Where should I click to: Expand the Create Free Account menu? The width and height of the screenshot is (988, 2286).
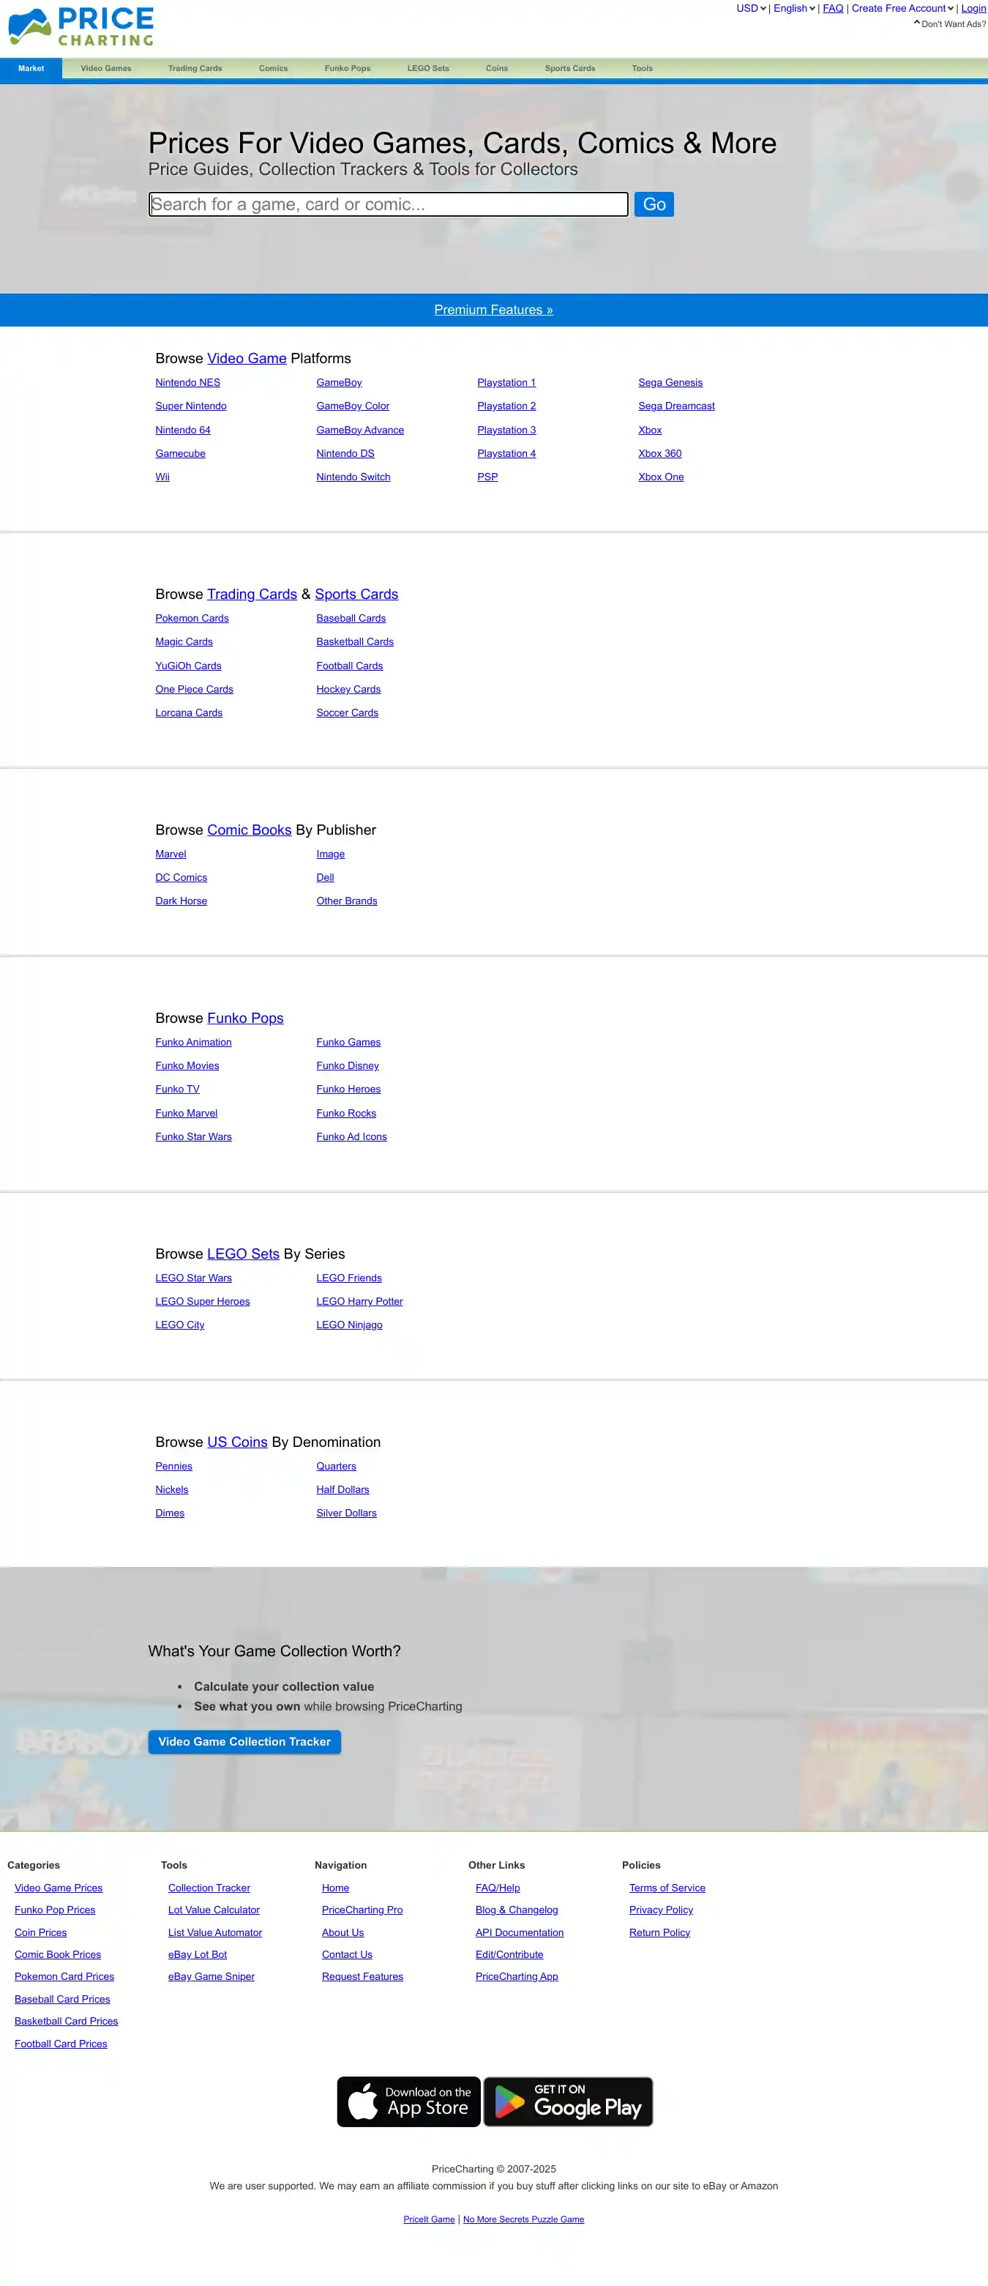pyautogui.click(x=902, y=9)
